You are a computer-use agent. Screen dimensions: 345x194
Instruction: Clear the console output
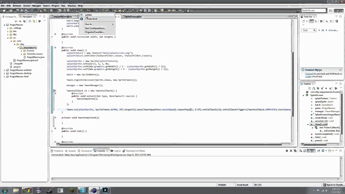[301, 151]
